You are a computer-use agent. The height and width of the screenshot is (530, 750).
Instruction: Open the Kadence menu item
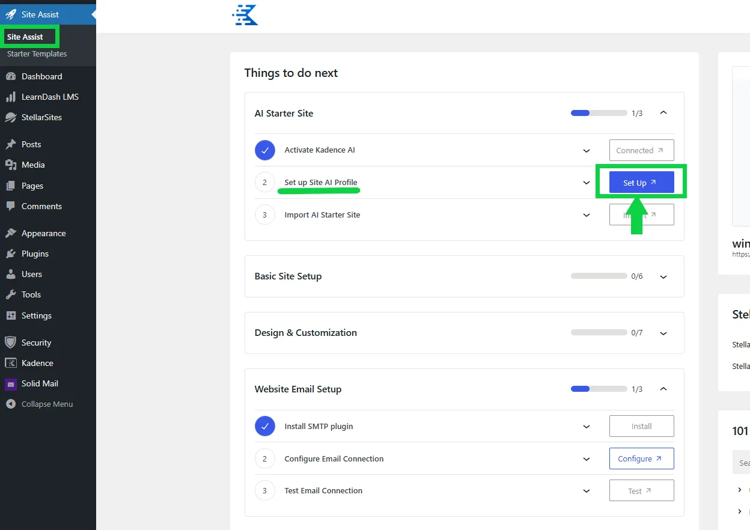coord(48,363)
